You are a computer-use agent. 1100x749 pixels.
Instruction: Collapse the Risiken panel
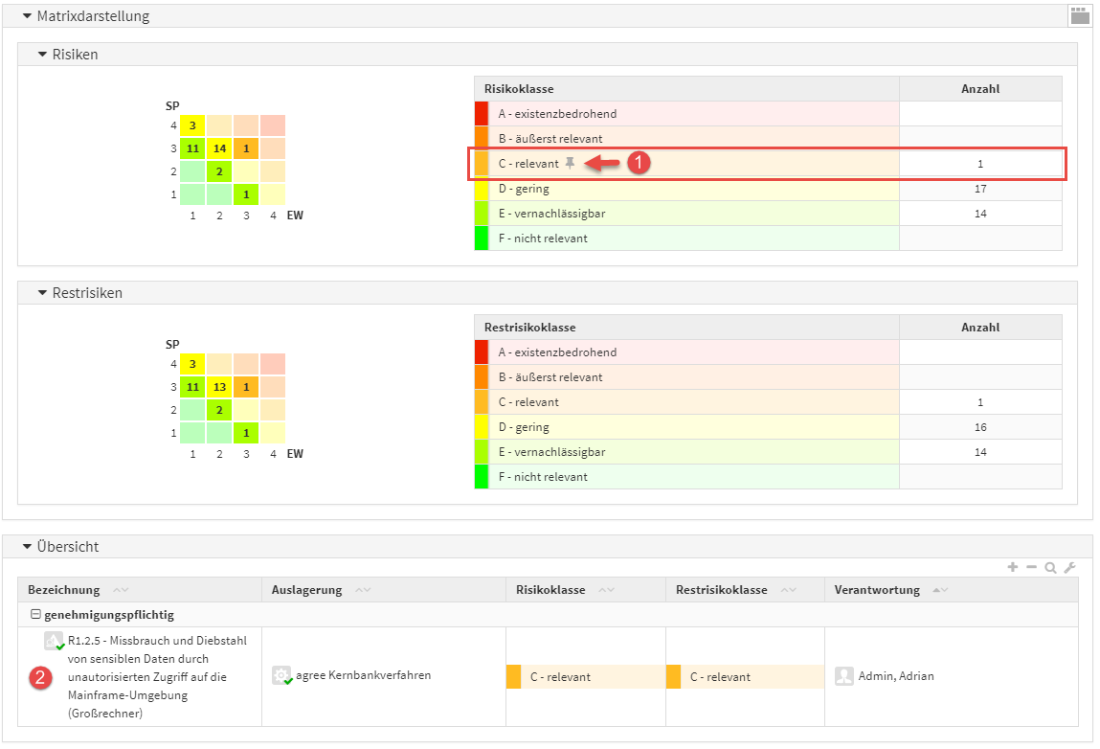point(42,55)
